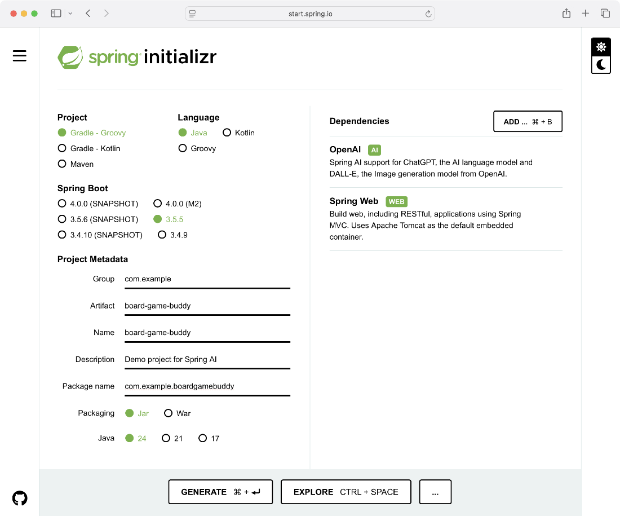
Task: Expand the sidebar options chevron
Action: [70, 14]
